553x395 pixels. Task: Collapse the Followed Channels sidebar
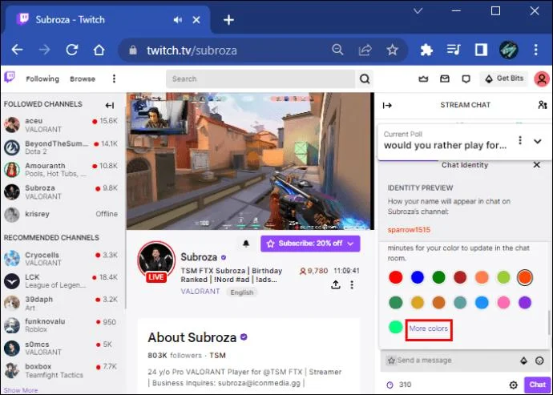click(x=110, y=105)
